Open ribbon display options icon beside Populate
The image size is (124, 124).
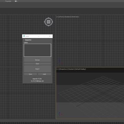pos(16,1)
